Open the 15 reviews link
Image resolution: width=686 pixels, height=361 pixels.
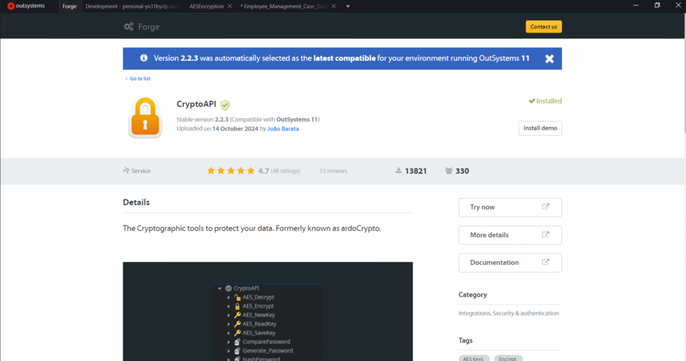click(333, 171)
